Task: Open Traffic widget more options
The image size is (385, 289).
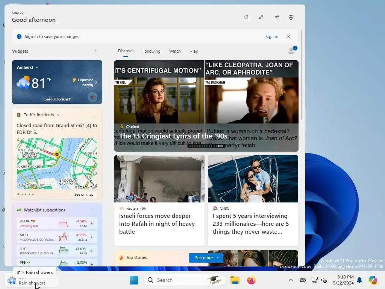Action: [93, 115]
